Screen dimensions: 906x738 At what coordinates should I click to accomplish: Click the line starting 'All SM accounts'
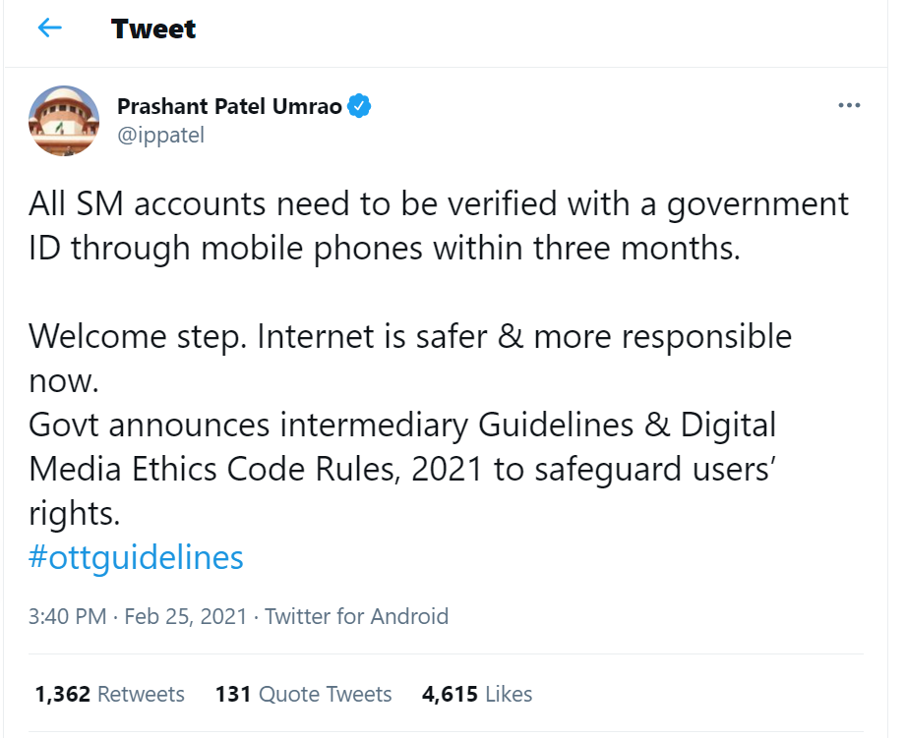pos(438,204)
